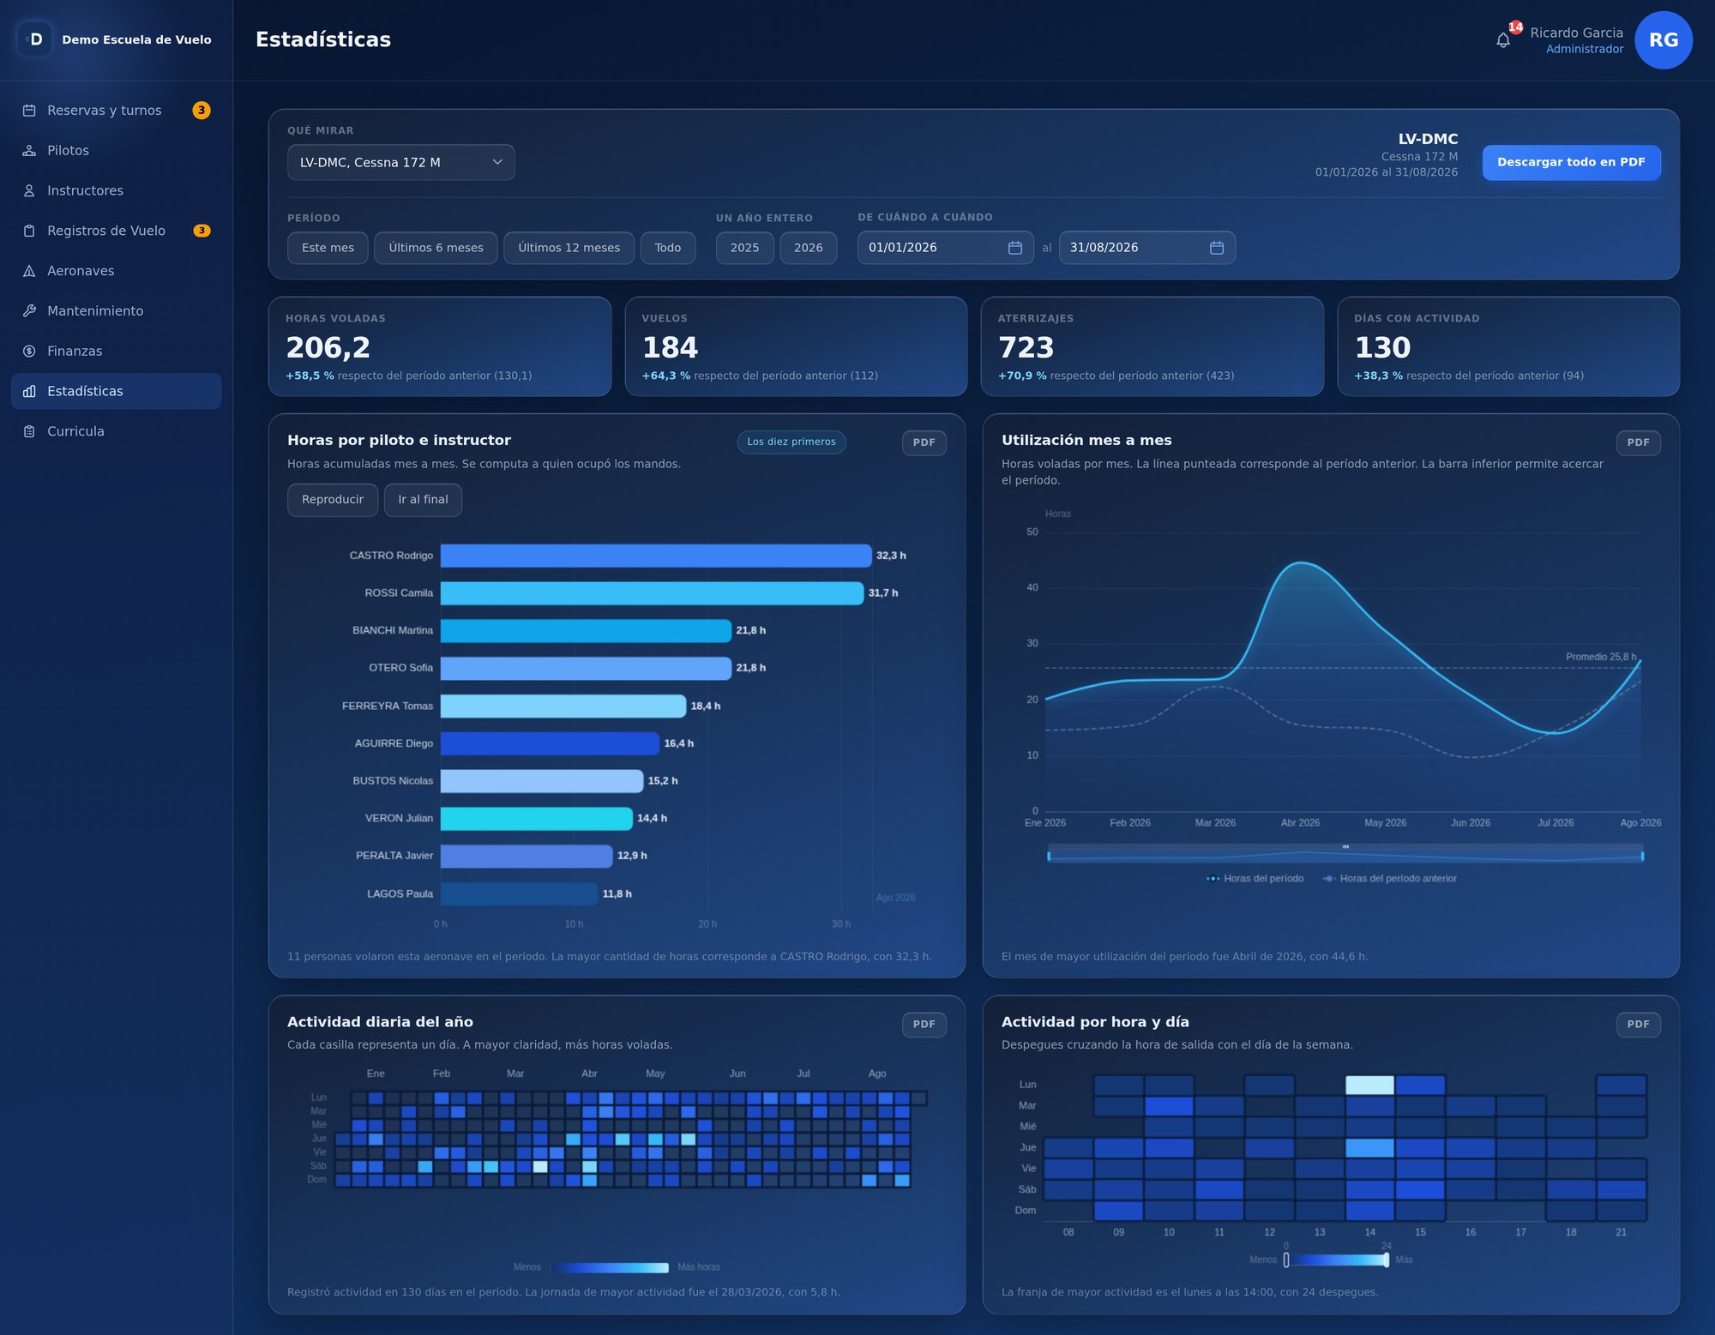Click the Aeronaves triangle icon
The image size is (1715, 1335).
click(x=29, y=271)
